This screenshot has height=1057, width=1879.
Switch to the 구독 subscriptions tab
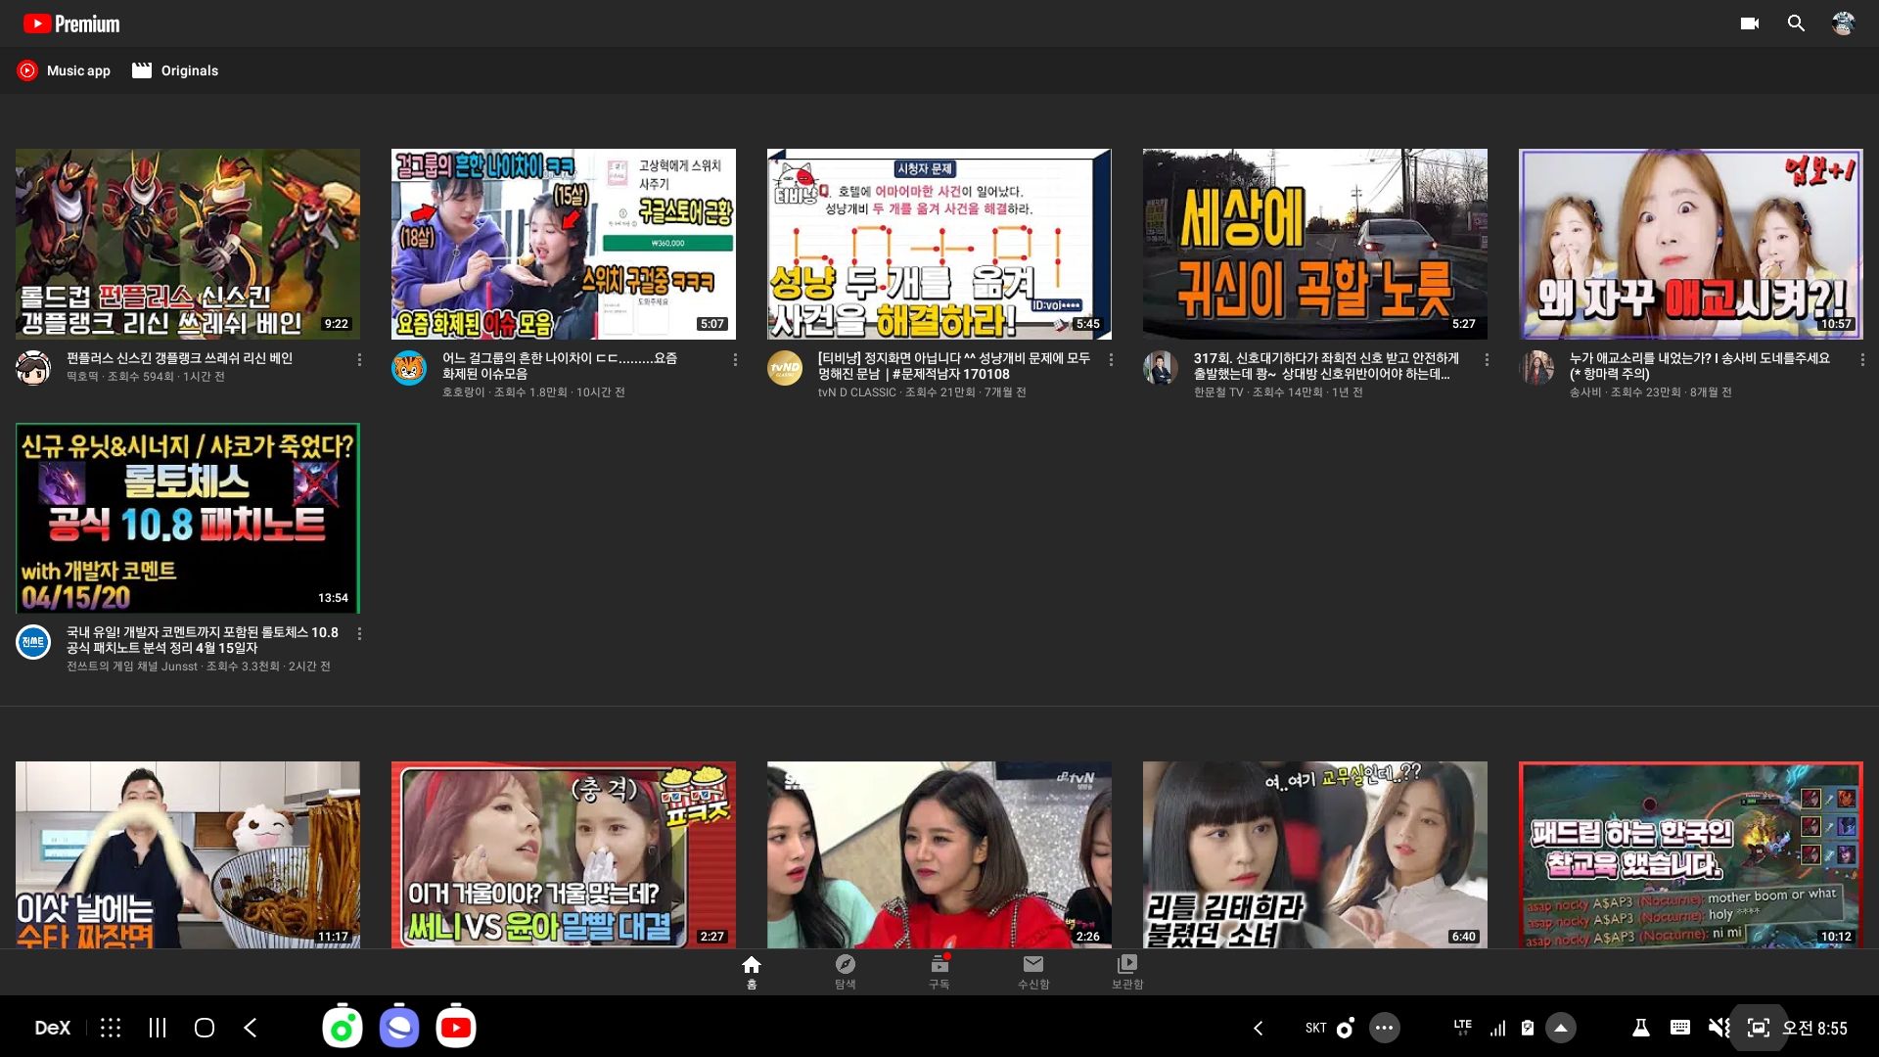(939, 971)
